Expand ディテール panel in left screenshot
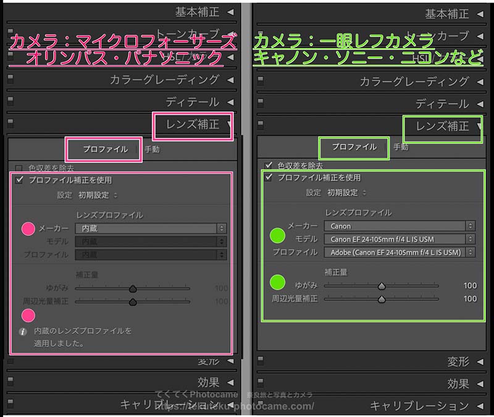The image size is (494, 417). point(230,102)
